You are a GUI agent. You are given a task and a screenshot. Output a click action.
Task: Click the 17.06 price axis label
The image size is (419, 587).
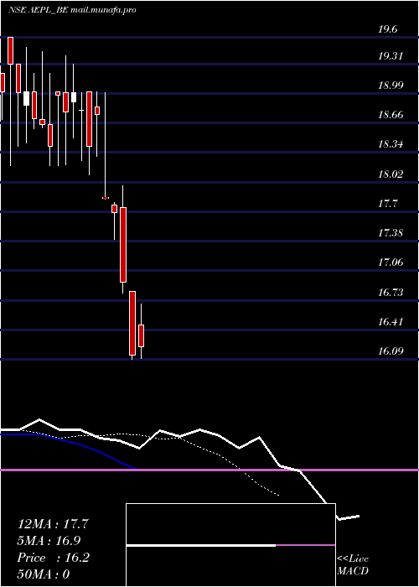pos(391,262)
